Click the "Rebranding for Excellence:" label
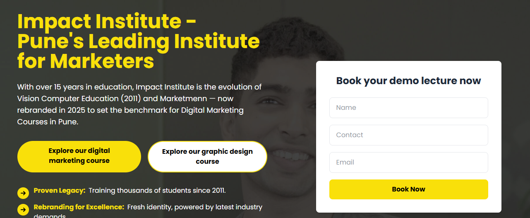 click(79, 207)
